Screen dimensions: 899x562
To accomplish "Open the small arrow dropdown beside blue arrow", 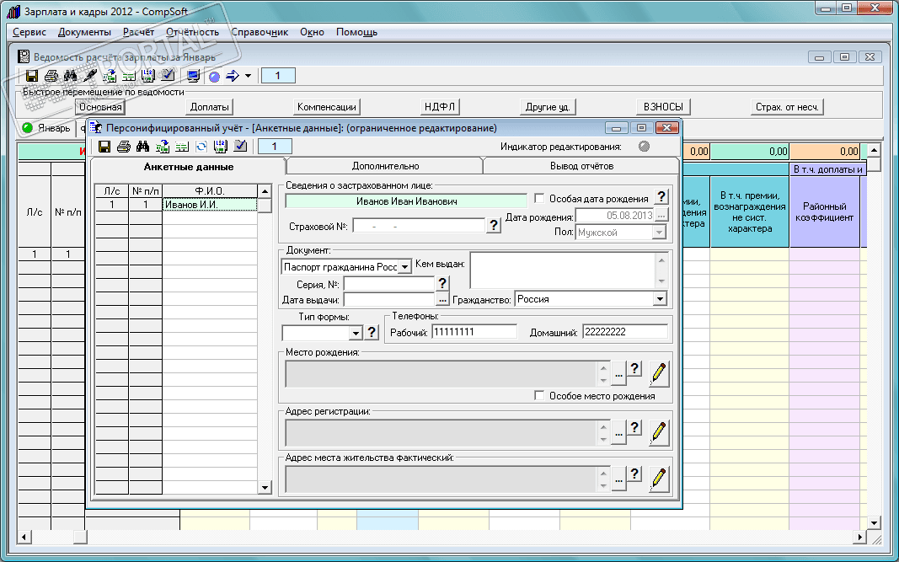I will pos(248,76).
